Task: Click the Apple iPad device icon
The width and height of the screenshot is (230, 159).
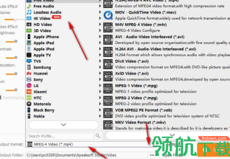Action: coord(29,43)
